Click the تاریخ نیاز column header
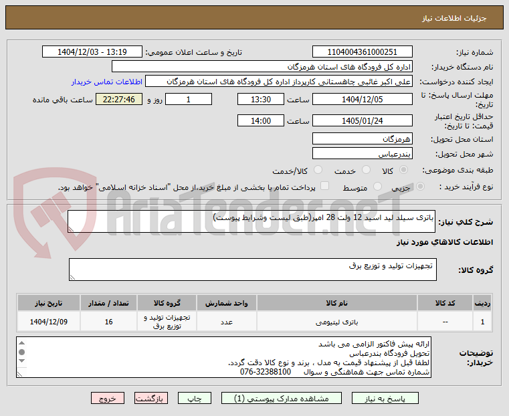 [x=49, y=303]
